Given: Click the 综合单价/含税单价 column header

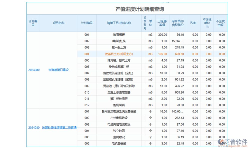Looking at the screenshot, I should coord(178,23).
